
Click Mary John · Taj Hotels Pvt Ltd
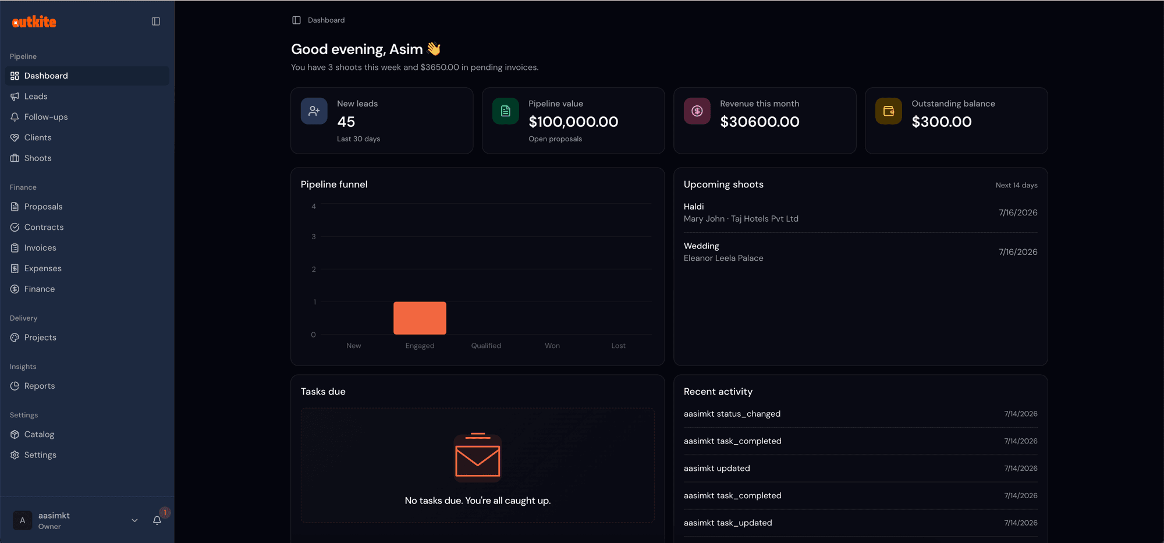pos(741,219)
